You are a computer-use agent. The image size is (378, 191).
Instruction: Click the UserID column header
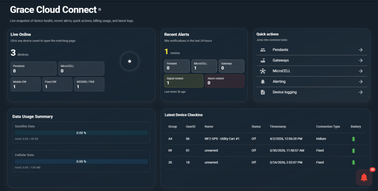tap(191, 127)
